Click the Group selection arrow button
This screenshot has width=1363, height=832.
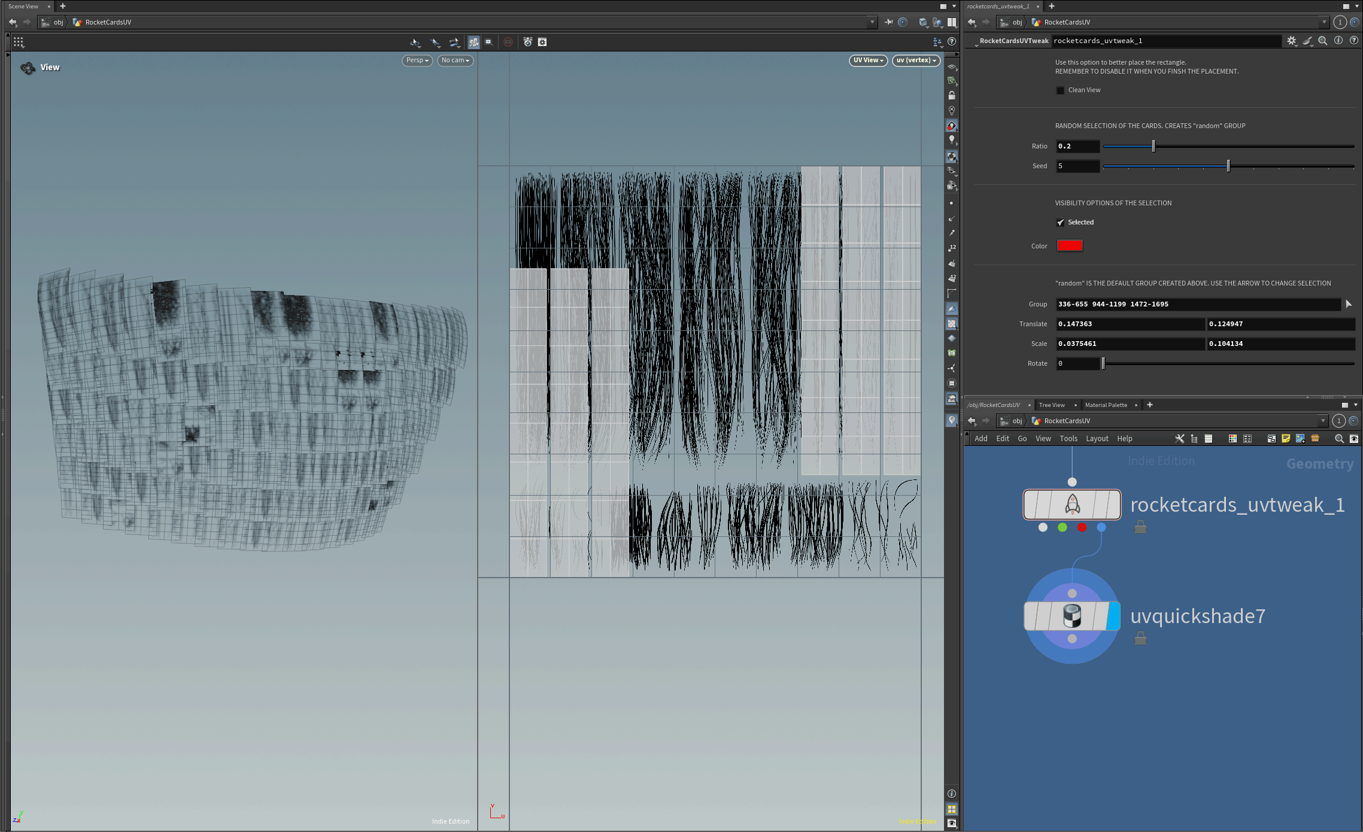pyautogui.click(x=1349, y=304)
